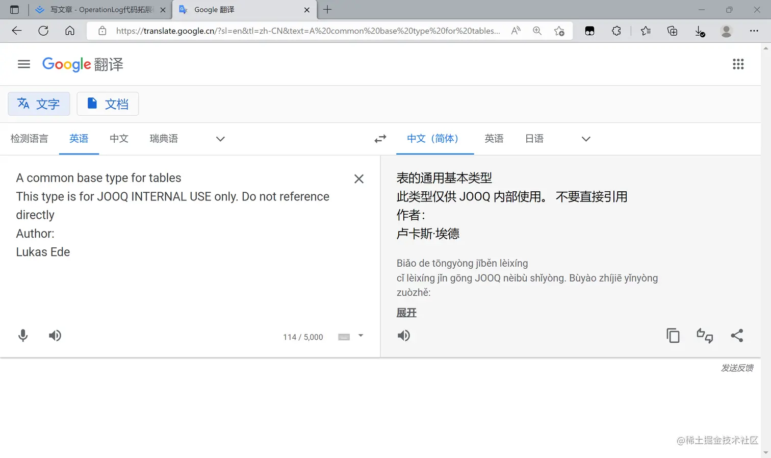The height and width of the screenshot is (458, 771).
Task: Select 日语 as target language
Action: [534, 139]
